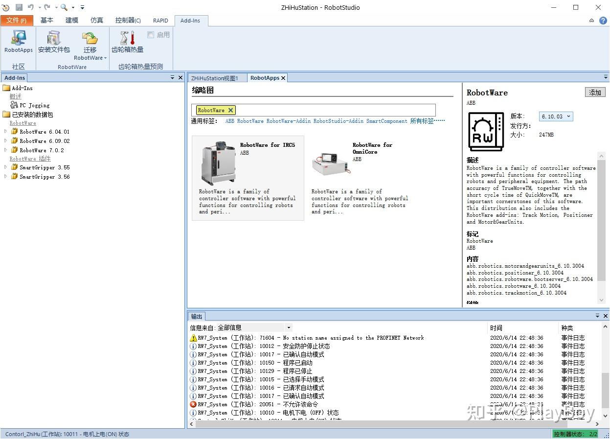Click the undo arrow in quick access toolbar
610x439 pixels.
(x=31, y=7)
